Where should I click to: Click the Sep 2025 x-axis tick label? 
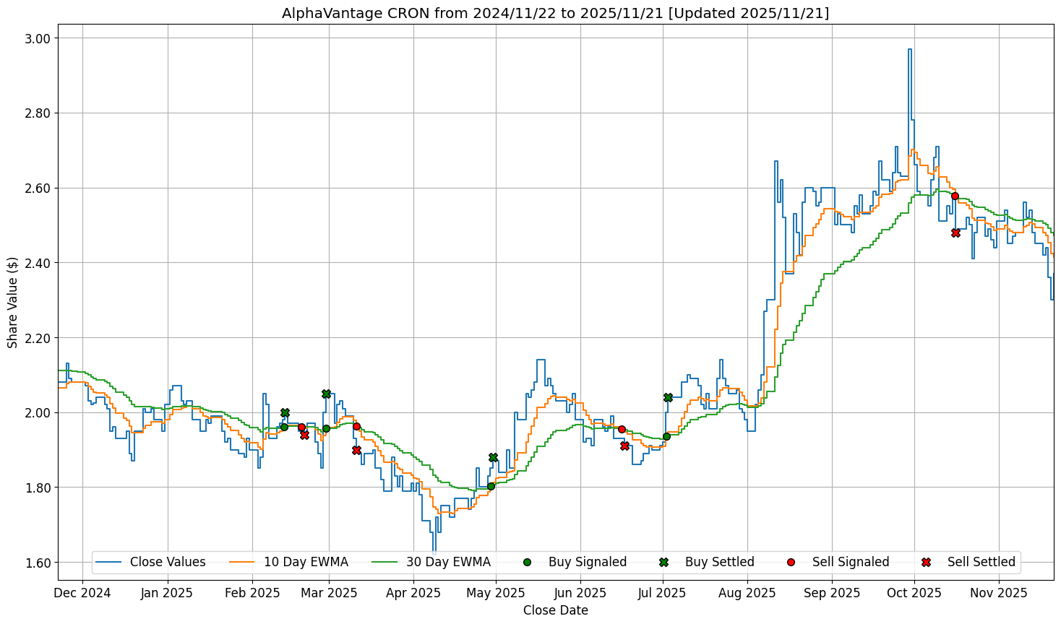[831, 593]
